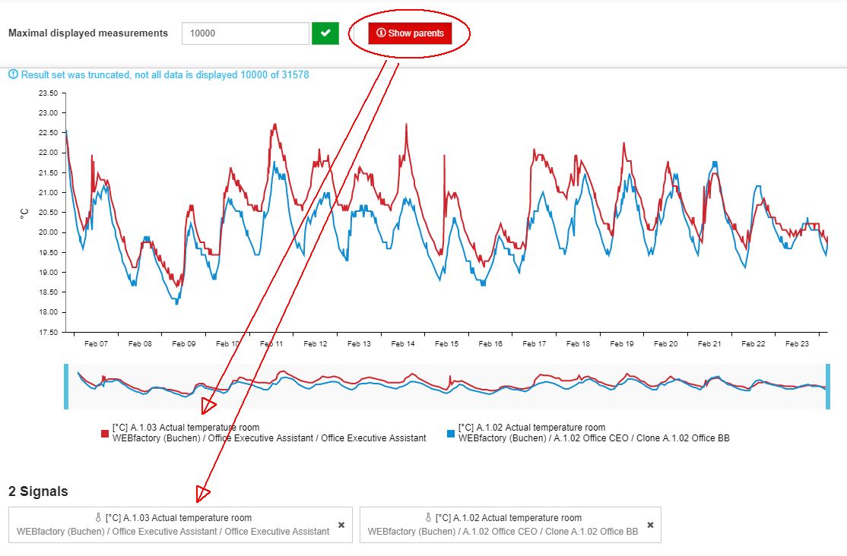The width and height of the screenshot is (847, 556).
Task: Click the Show parents button
Action: coord(411,33)
